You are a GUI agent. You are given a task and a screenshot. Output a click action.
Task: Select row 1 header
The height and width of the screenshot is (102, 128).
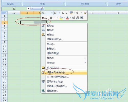click(5, 16)
